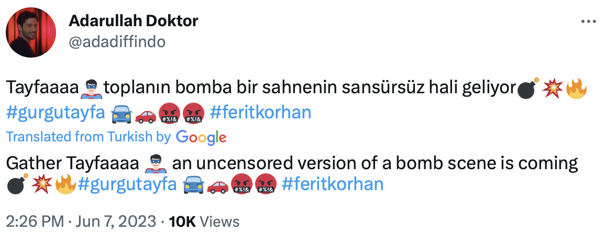The image size is (615, 243).
Task: Select #feritkorhan hashtag in the English translation
Action: (332, 184)
